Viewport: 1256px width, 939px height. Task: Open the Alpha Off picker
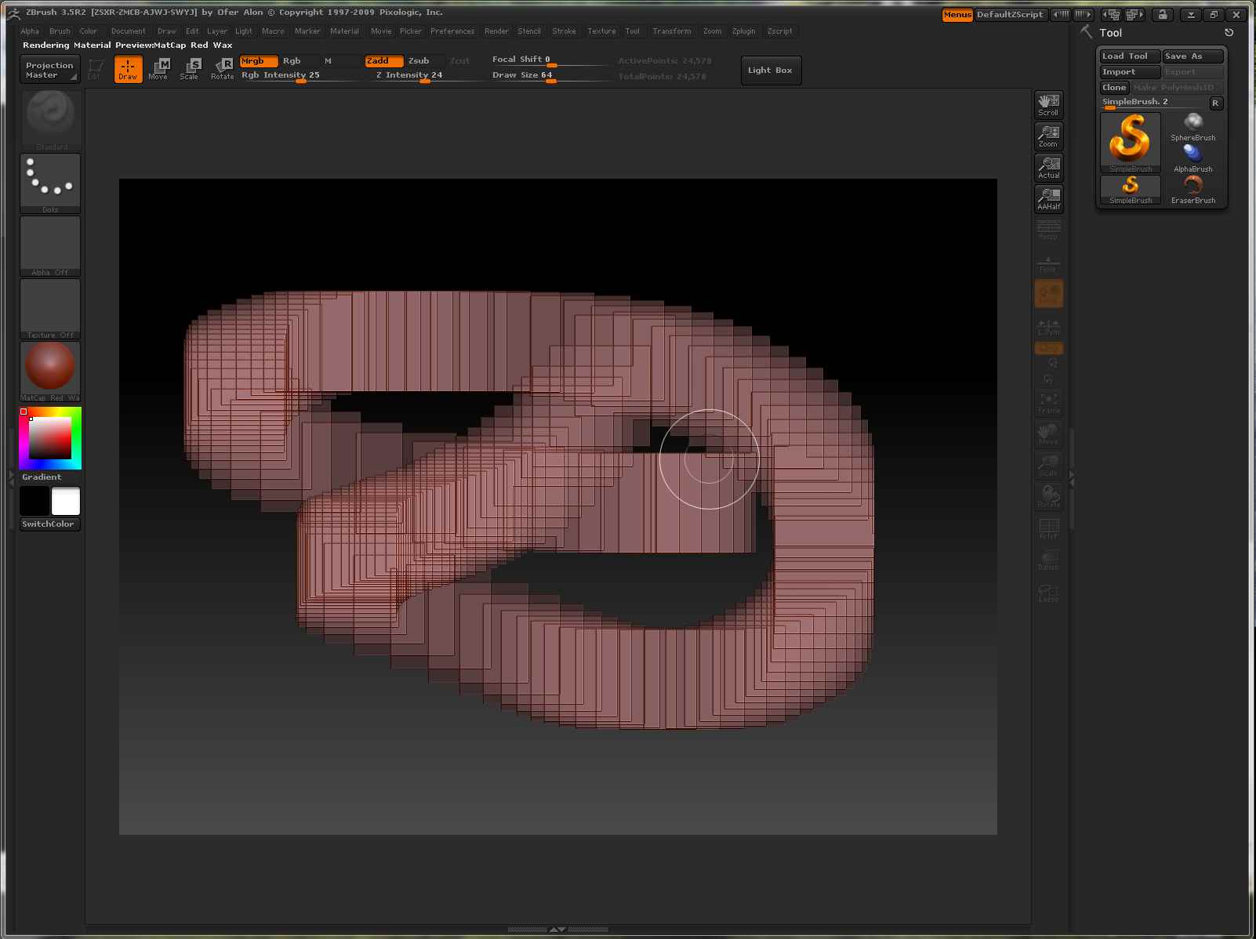tap(50, 245)
